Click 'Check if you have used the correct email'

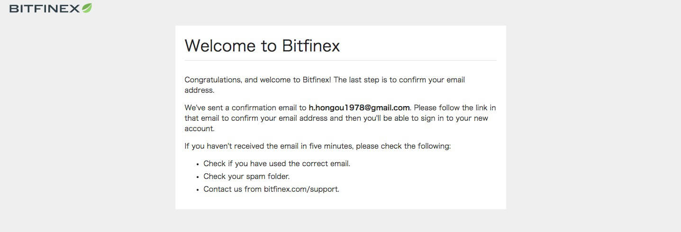277,164
